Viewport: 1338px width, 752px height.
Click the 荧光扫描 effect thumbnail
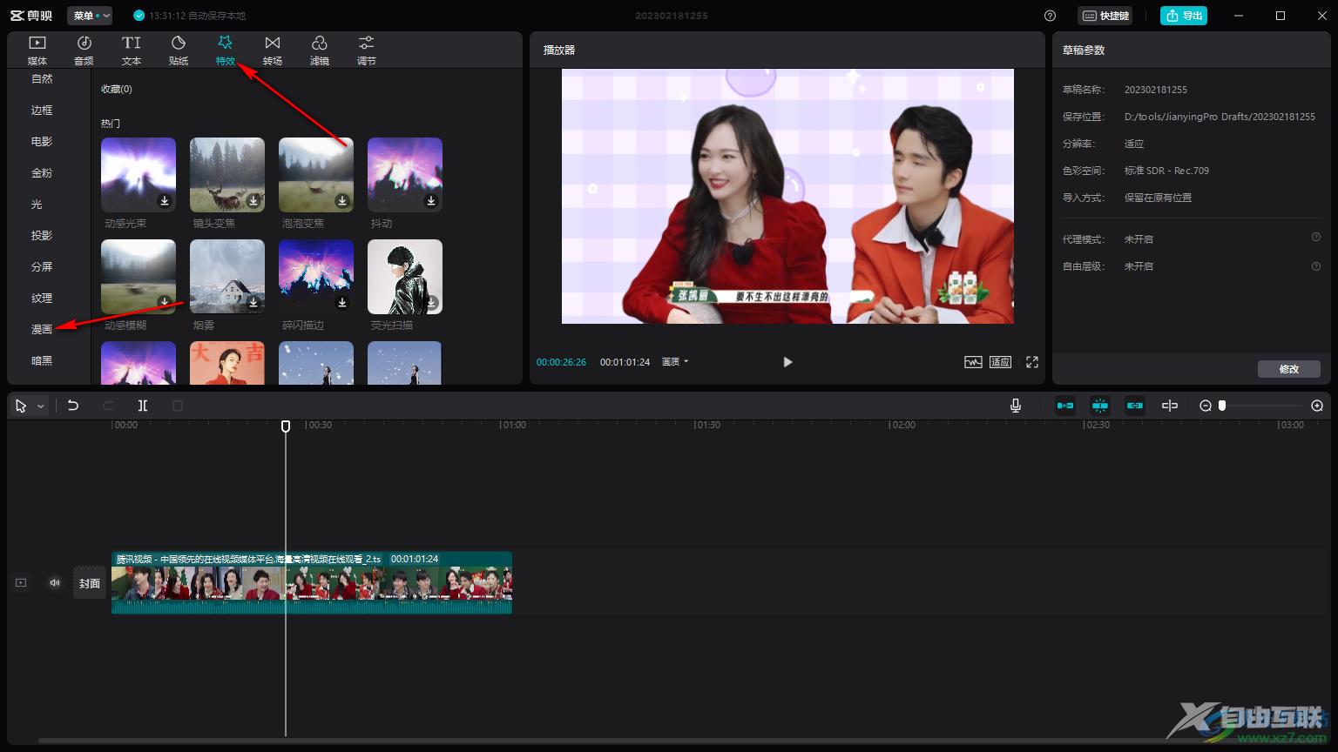[405, 277]
